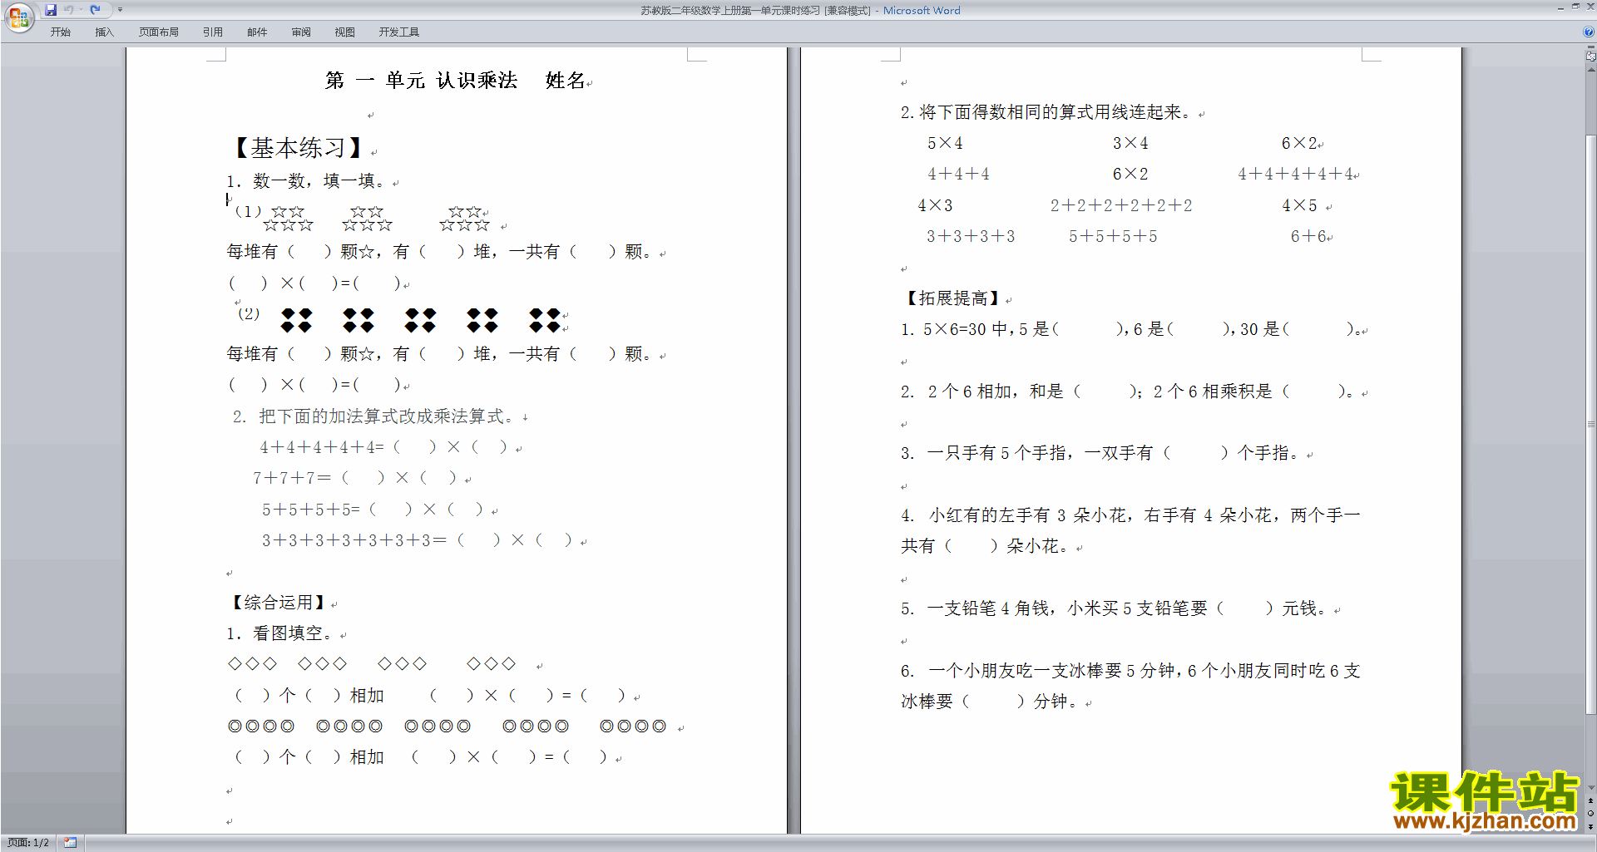Viewport: 1597px width, 852px height.
Task: Jump to previous page with double-up arrows
Action: pos(1590,800)
